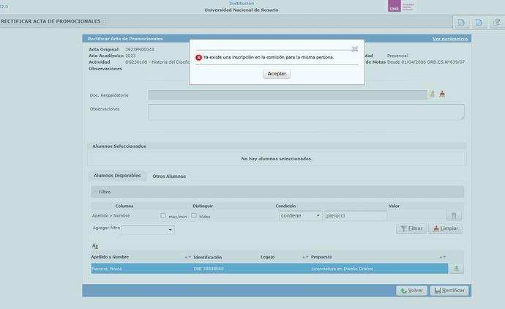Click the A-Z sort icon
The width and height of the screenshot is (505, 309).
(x=95, y=246)
